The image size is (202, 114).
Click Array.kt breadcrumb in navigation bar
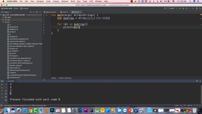click(24, 9)
